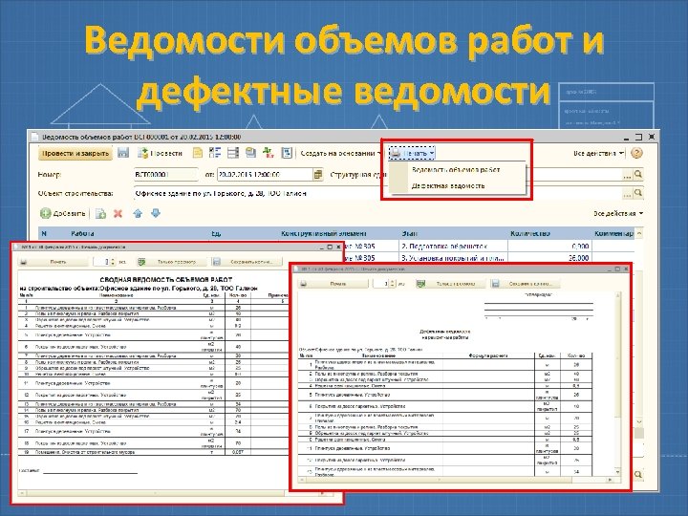The image size is (688, 516).
Task: Click the blue move-up arrow icon
Action: point(138,214)
